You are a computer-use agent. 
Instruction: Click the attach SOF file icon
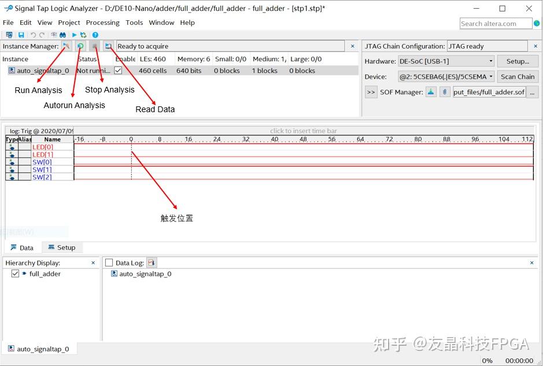pos(444,91)
